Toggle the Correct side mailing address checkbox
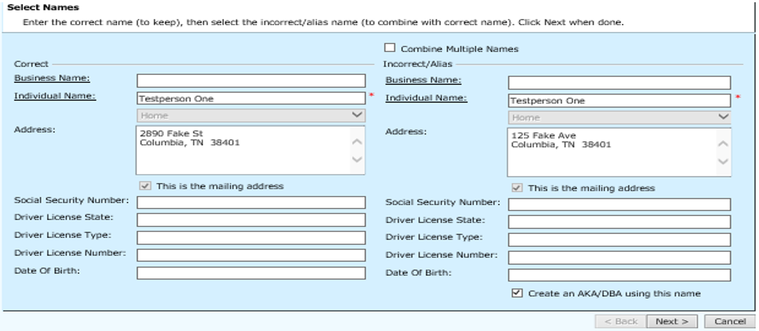 [x=145, y=186]
